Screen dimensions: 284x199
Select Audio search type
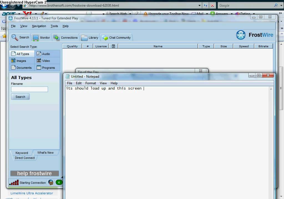(x=47, y=54)
